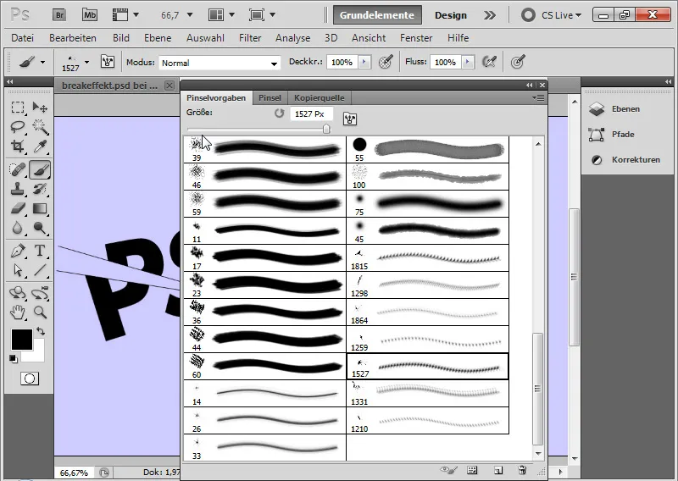Select the Lasso tool
The height and width of the screenshot is (481, 678).
18,127
